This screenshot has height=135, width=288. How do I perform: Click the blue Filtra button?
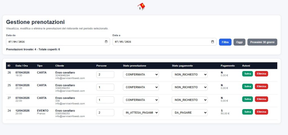(x=225, y=42)
